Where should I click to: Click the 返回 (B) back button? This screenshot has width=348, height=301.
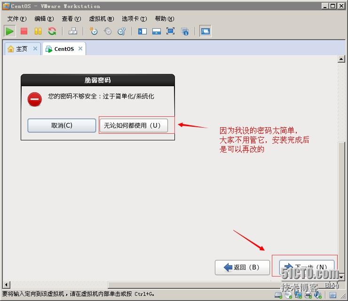[242, 267]
